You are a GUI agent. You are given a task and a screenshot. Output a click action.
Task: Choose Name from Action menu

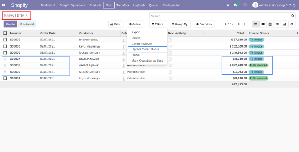point(135,55)
